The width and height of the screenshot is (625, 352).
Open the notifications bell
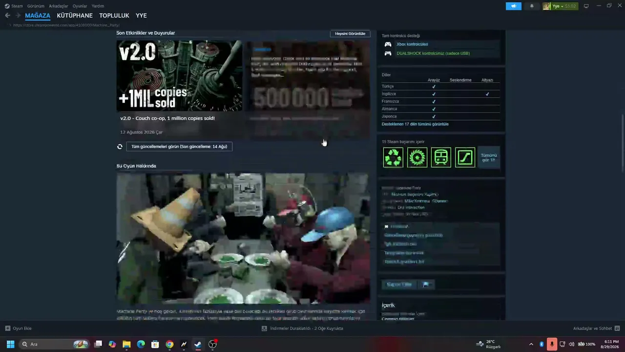click(532, 6)
